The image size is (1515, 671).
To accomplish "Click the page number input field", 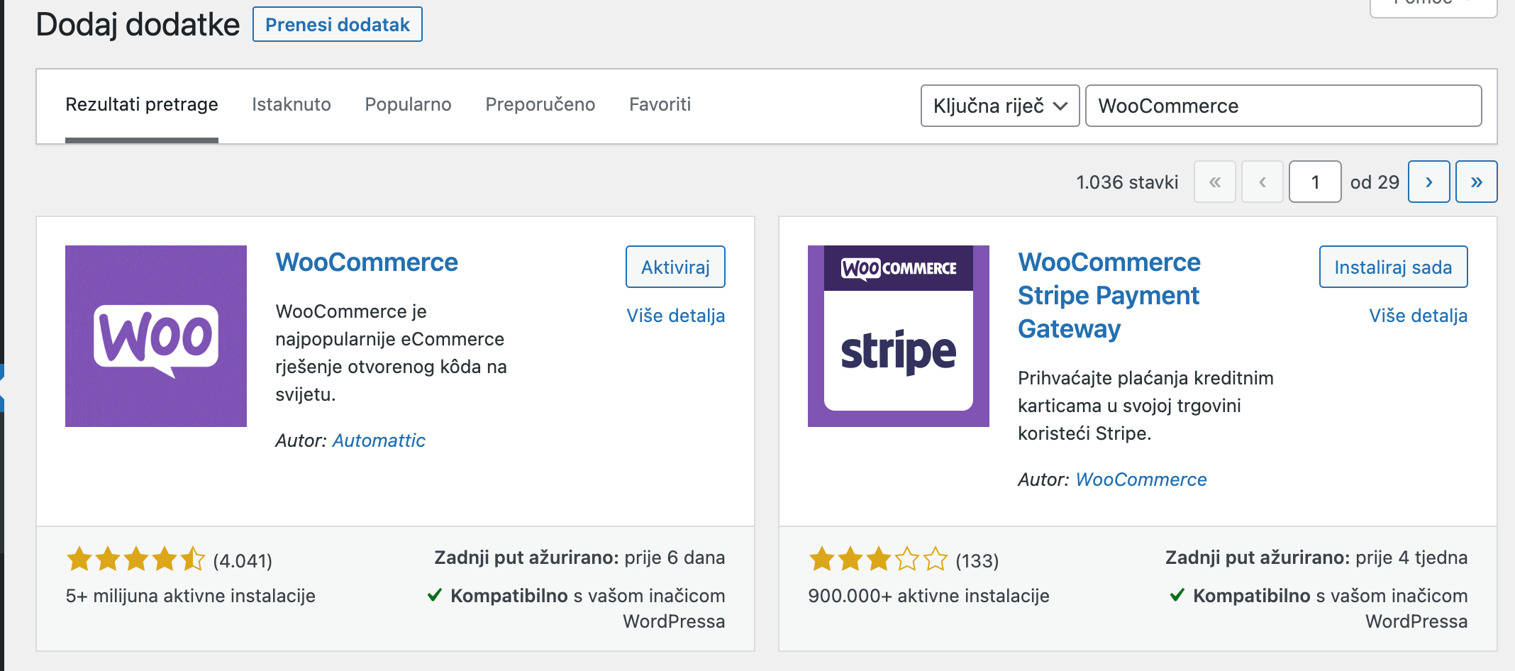I will click(x=1314, y=182).
